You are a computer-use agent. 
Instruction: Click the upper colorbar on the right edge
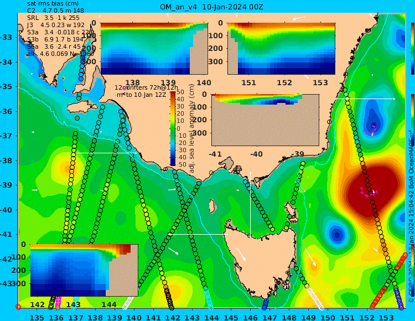pos(412,49)
